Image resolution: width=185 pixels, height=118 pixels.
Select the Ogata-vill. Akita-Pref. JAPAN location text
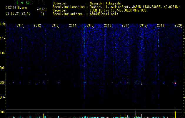point(135,7)
